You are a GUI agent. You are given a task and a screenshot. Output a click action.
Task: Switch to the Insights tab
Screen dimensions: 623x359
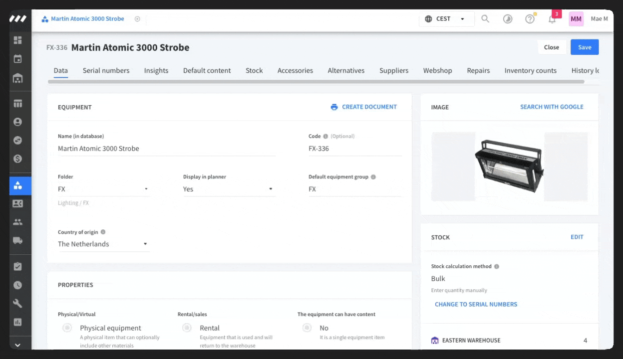156,70
